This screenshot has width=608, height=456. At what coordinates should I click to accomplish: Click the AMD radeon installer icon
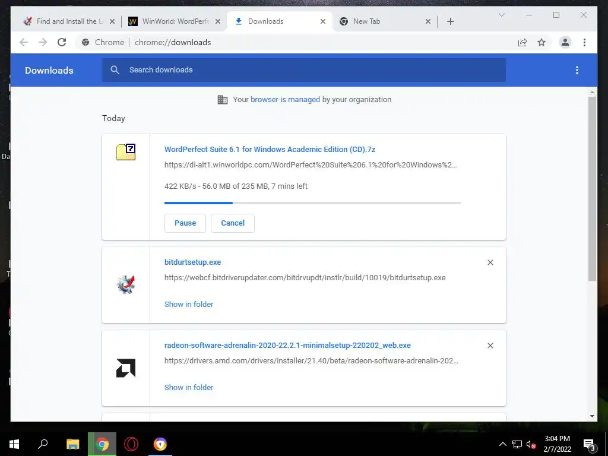pos(126,368)
